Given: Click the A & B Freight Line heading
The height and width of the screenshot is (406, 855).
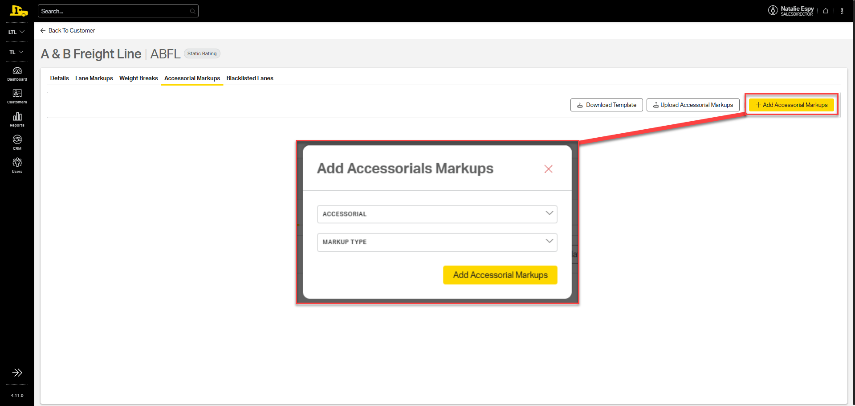Looking at the screenshot, I should tap(91, 54).
